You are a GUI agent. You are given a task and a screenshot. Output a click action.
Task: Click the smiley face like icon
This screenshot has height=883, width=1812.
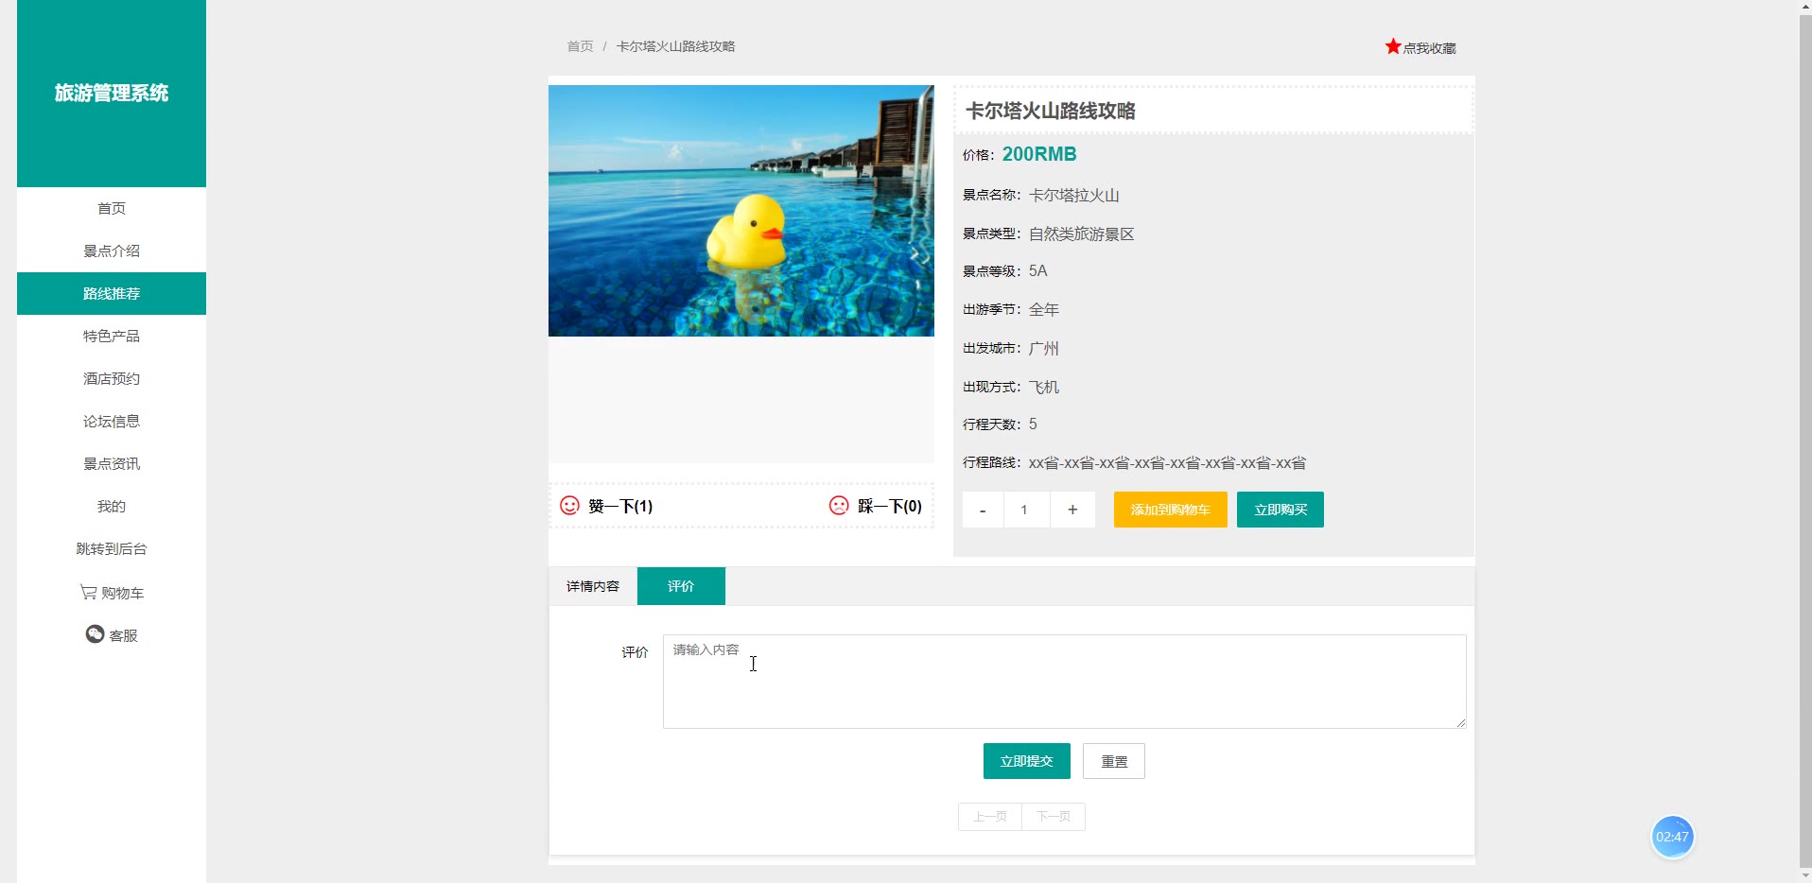[x=568, y=506]
